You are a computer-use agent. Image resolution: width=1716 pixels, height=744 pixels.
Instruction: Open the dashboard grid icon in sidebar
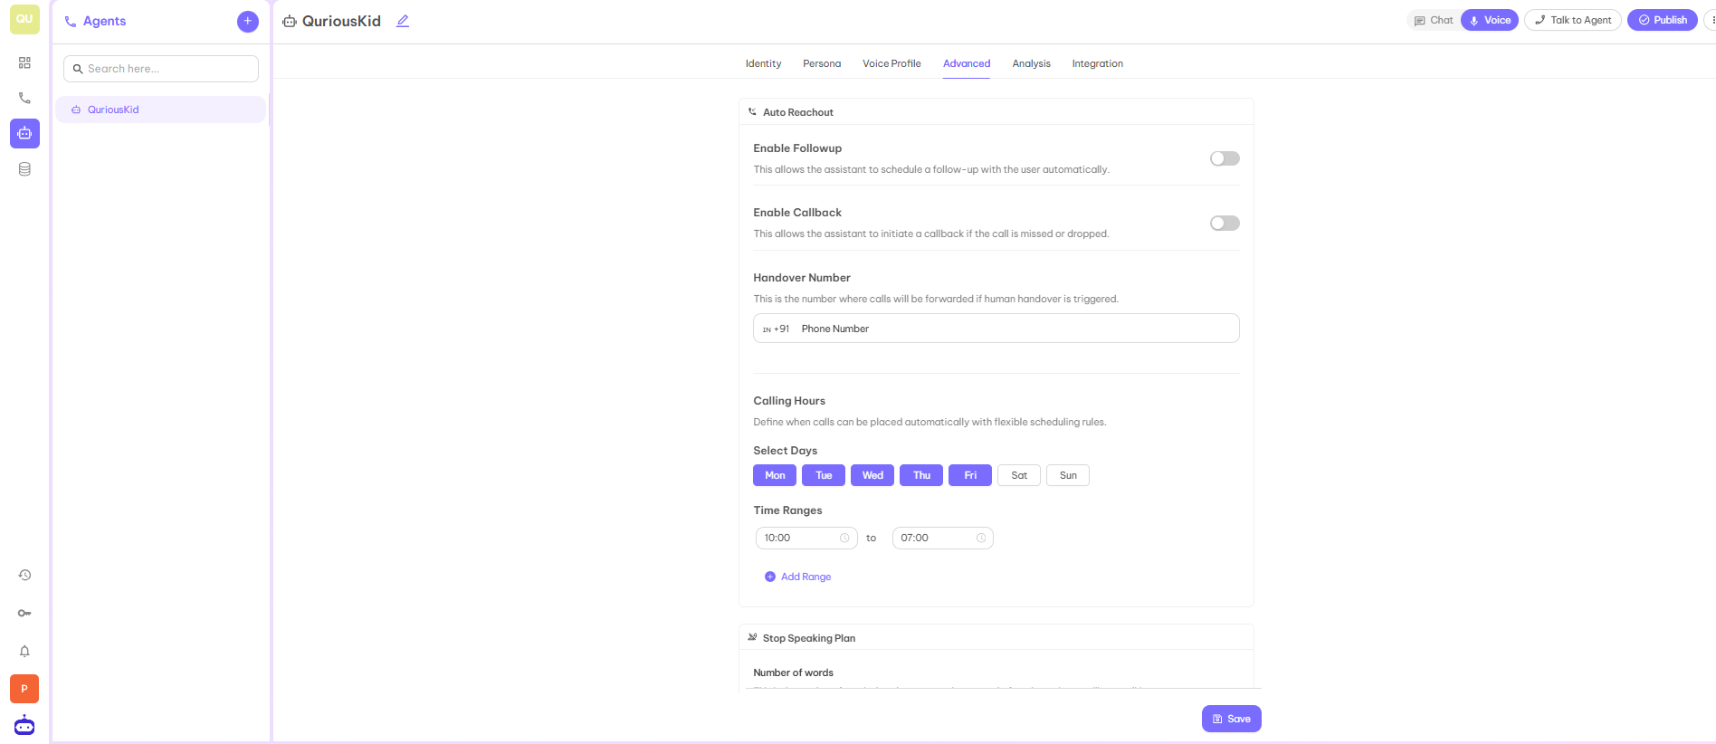[24, 62]
